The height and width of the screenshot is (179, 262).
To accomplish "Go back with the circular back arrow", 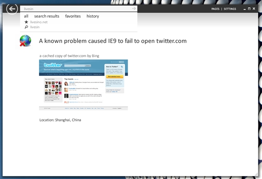I will pyautogui.click(x=12, y=9).
